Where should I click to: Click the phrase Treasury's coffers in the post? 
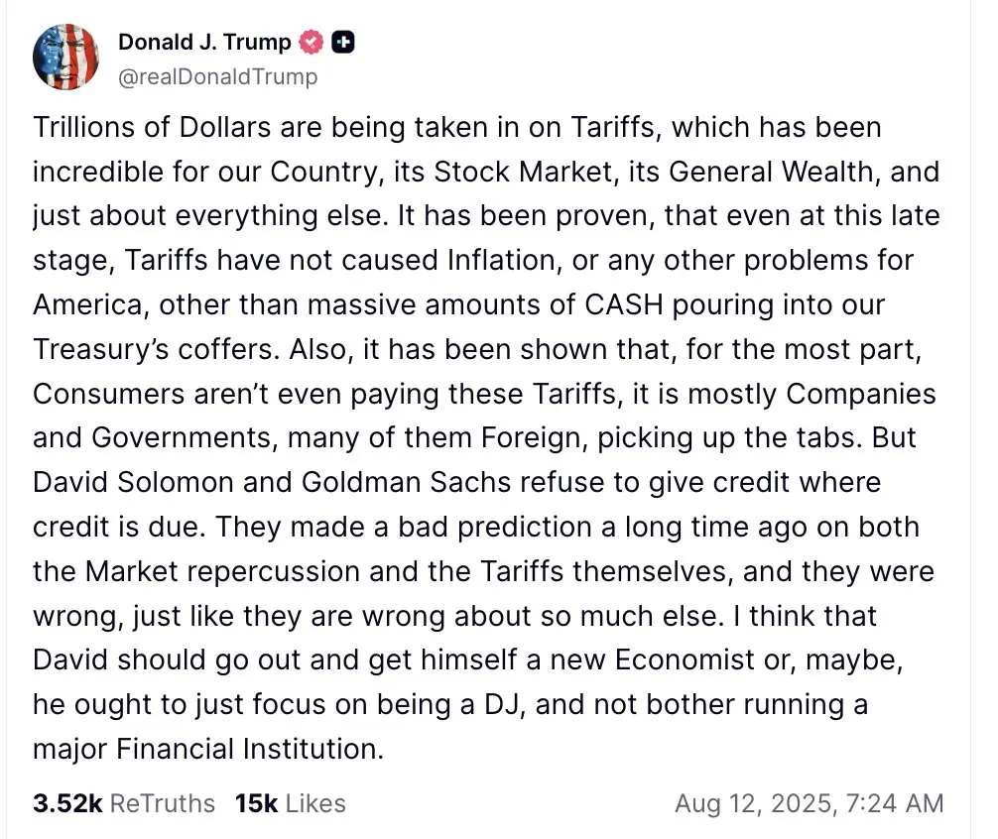[157, 349]
